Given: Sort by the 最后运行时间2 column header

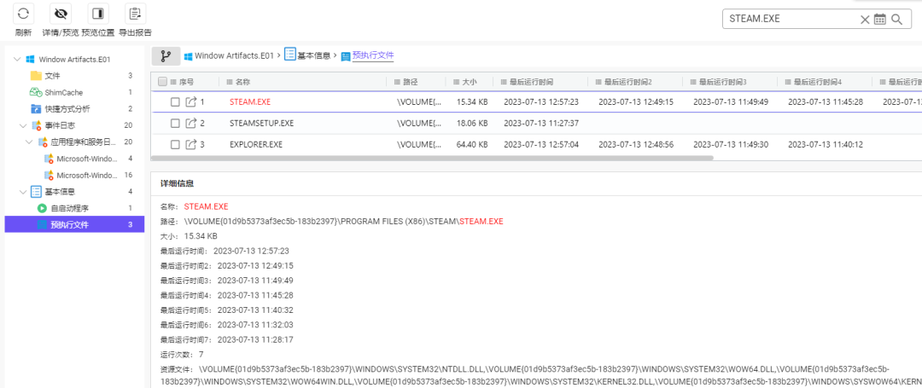Looking at the screenshot, I should click(628, 82).
